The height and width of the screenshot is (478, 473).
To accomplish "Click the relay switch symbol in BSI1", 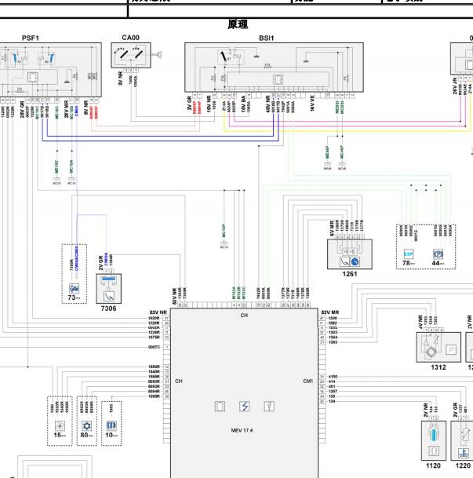I will click(225, 56).
